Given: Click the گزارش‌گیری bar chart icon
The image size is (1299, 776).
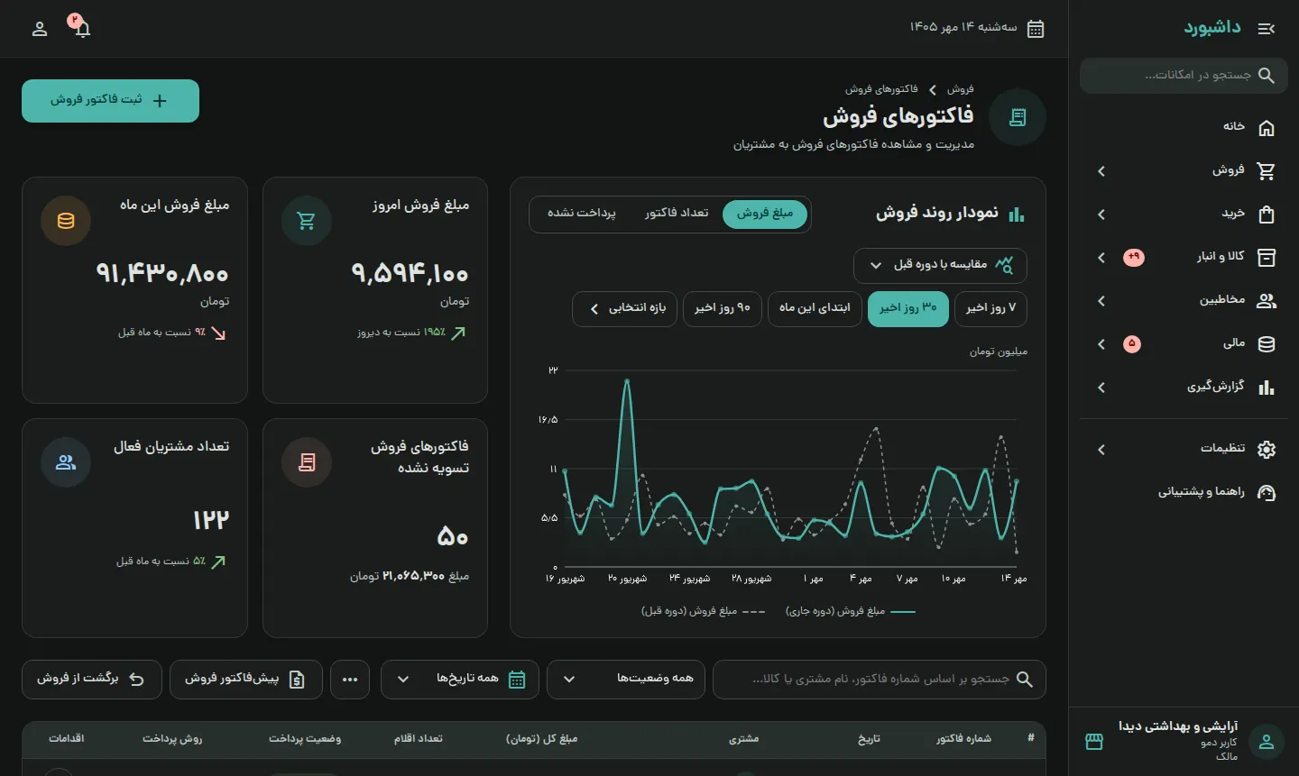Looking at the screenshot, I should (x=1267, y=388).
